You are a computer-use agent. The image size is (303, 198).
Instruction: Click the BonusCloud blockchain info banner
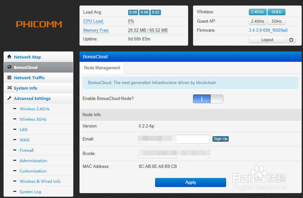pos(190,83)
